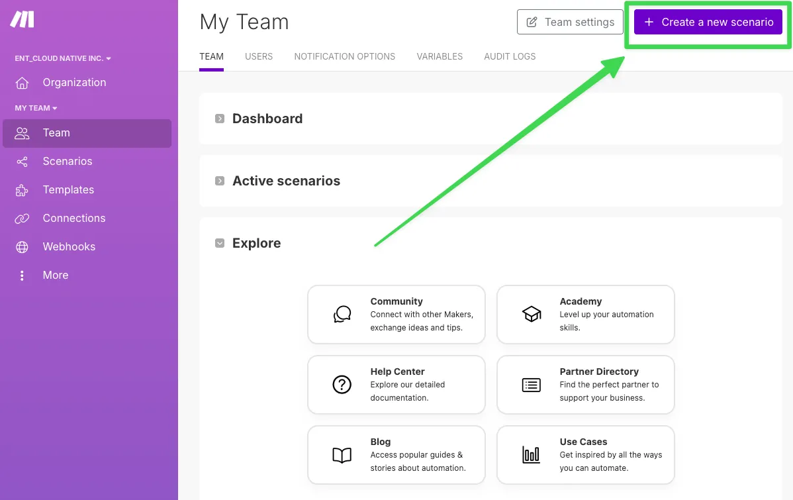793x500 pixels.
Task: Open the ENT_CLOUD NATIVE INC. organization dropdown
Action: coord(63,58)
